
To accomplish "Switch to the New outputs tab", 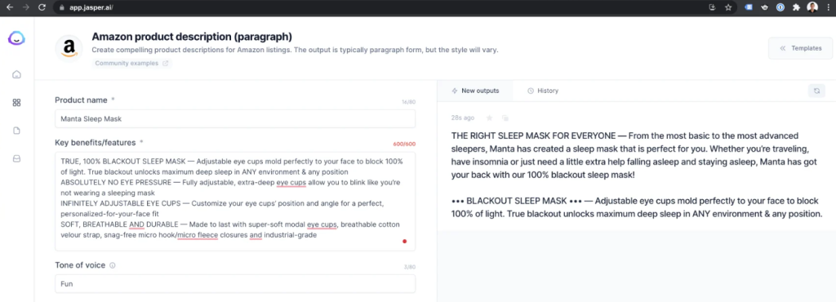I will [x=475, y=91].
